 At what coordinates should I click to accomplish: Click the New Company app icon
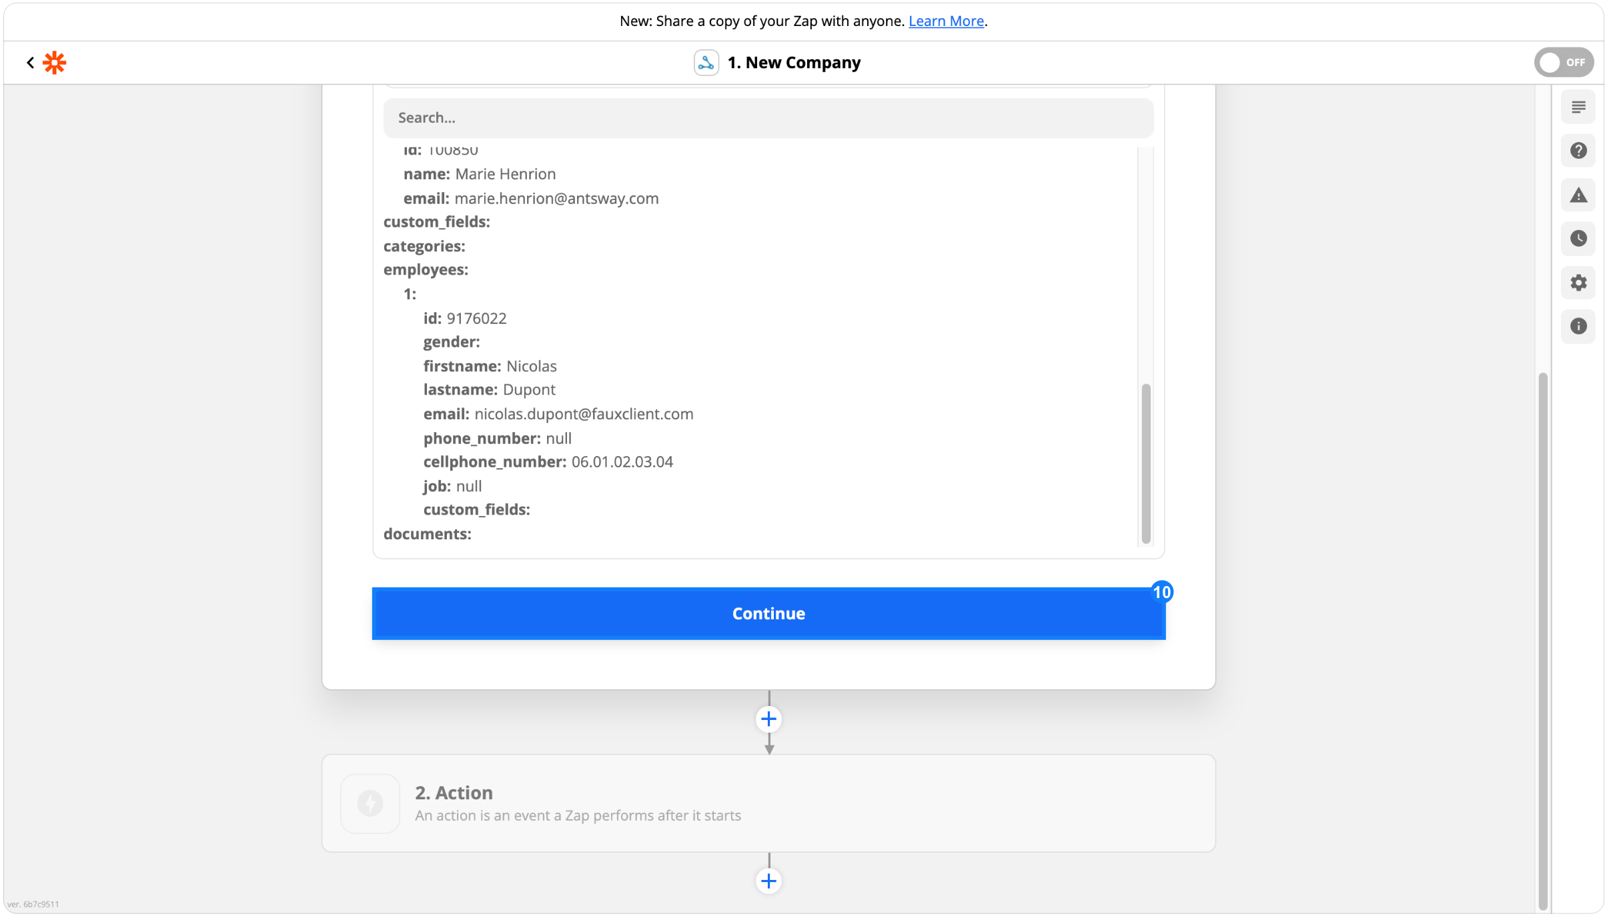706,63
